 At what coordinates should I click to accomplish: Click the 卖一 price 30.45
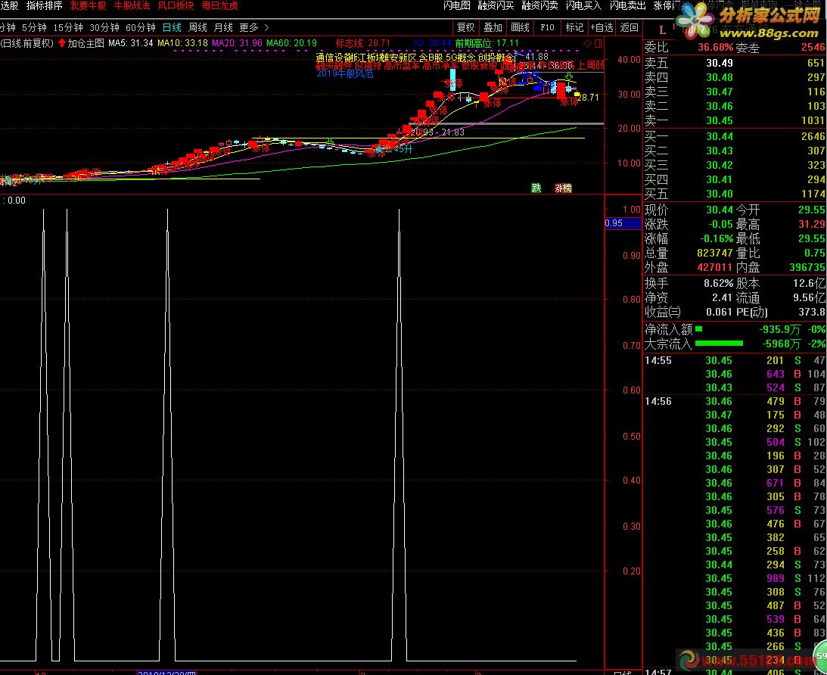(x=720, y=120)
